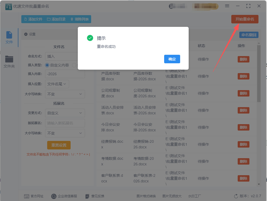Viewport: 267px width, 201px height.
Task: Select original name 公司规章制度.docx cell
Action: click(111, 93)
